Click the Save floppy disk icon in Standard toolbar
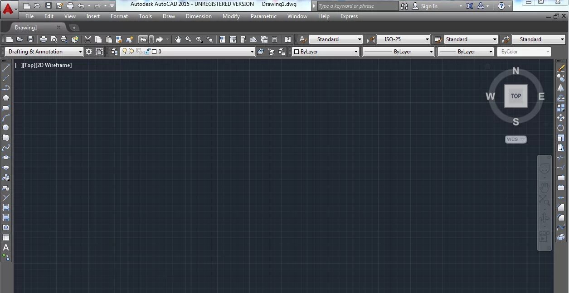This screenshot has width=569, height=293. coord(30,39)
